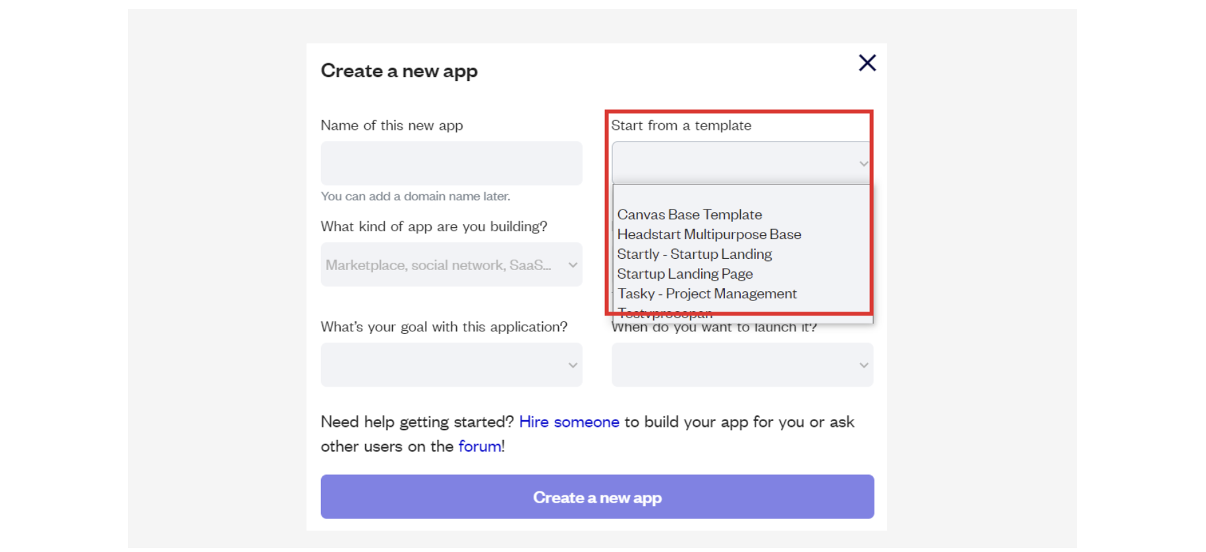
Task: Select Startup Landing Page template
Action: pos(685,274)
